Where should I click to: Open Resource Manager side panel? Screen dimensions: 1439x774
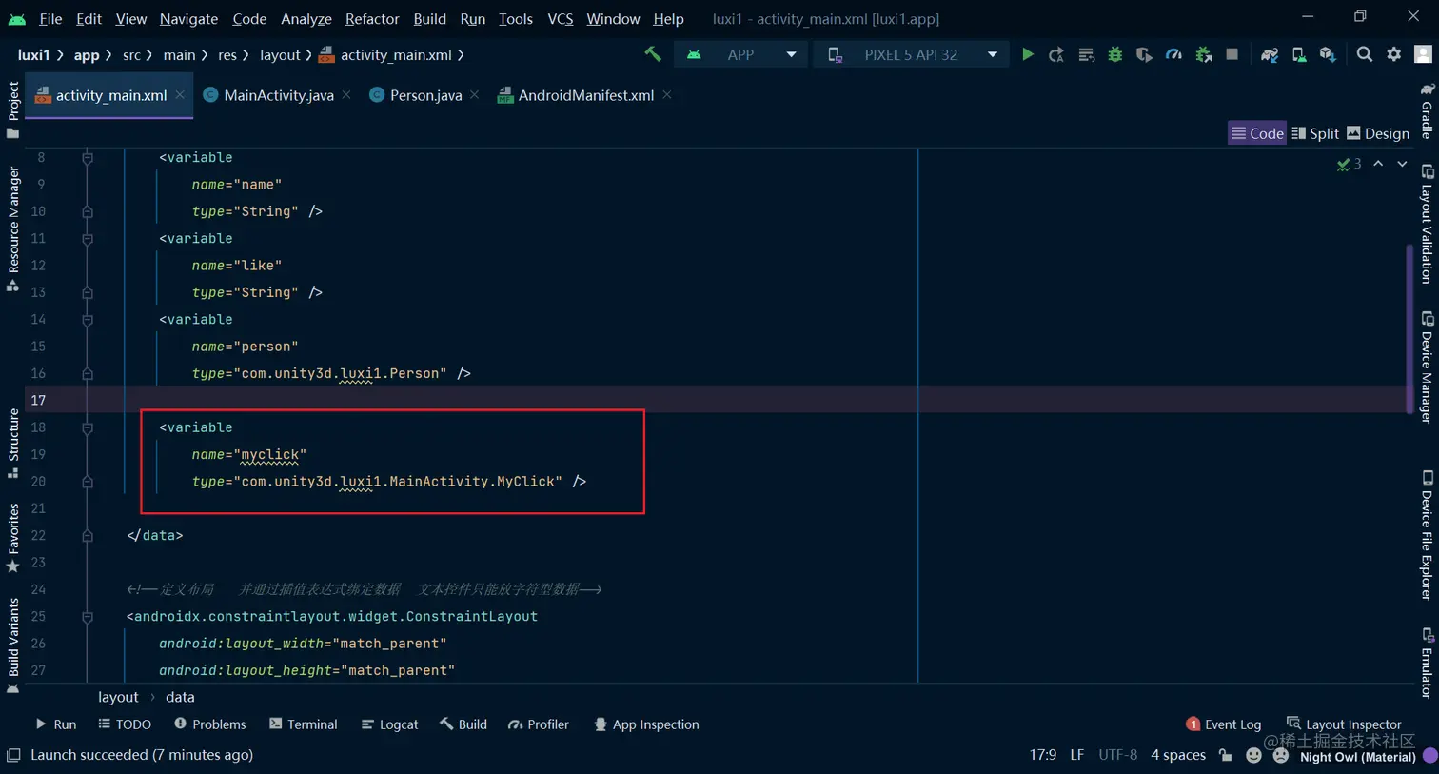tap(13, 228)
